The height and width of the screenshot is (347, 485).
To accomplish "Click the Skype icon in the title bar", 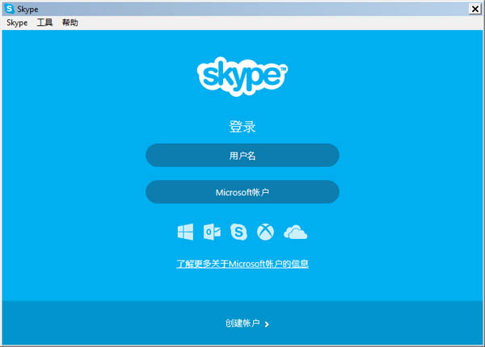I will (x=10, y=9).
